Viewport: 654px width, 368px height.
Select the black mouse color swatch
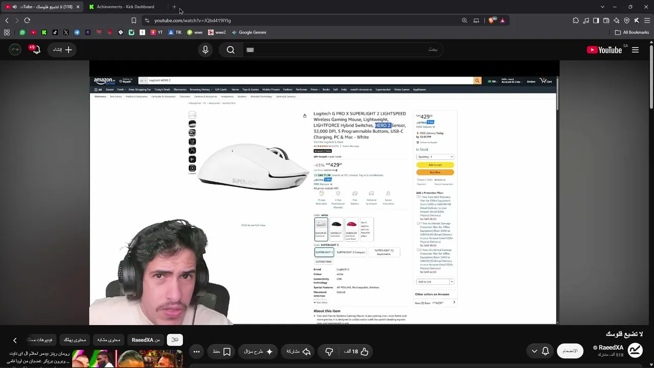click(x=336, y=229)
